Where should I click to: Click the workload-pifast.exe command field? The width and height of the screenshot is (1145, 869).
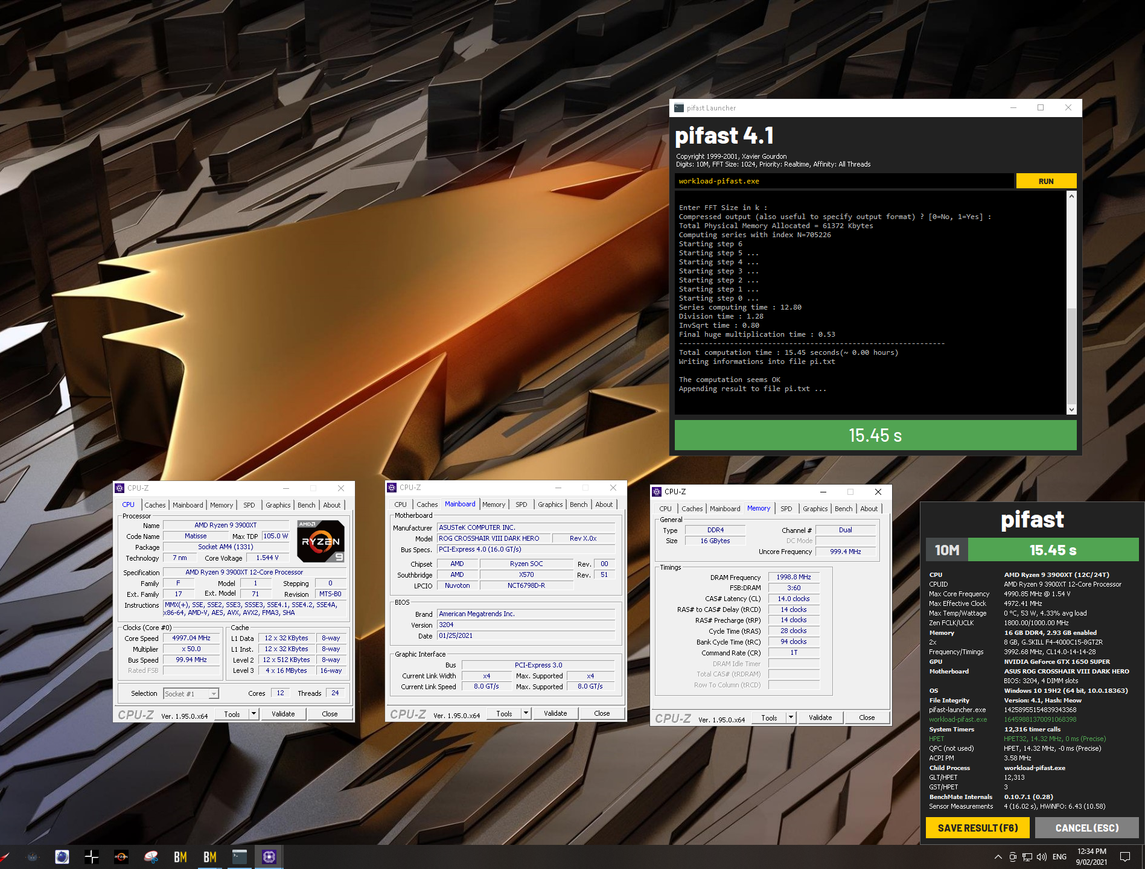844,181
